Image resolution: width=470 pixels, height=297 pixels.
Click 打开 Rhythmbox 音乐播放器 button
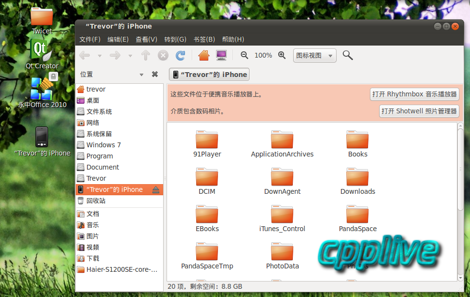(x=414, y=94)
